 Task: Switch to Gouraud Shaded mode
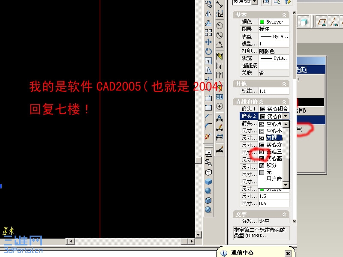208,191
